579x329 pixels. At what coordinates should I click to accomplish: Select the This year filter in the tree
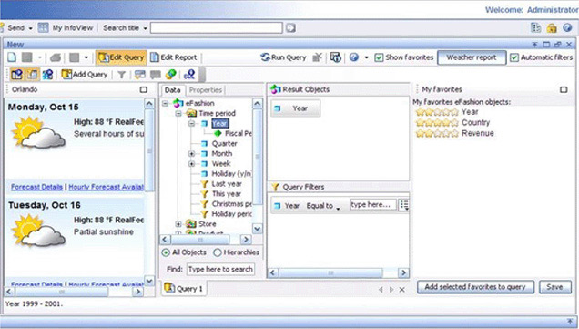coord(227,194)
